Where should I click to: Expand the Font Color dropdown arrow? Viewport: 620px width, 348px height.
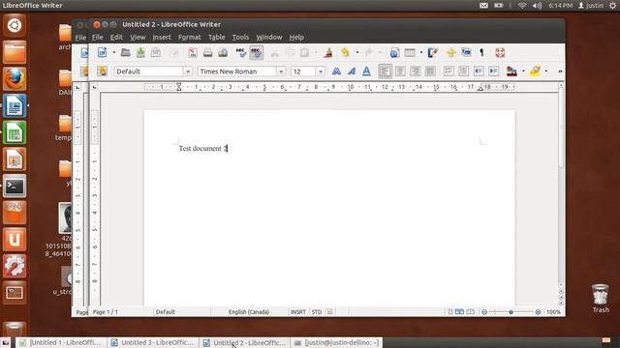pos(523,72)
